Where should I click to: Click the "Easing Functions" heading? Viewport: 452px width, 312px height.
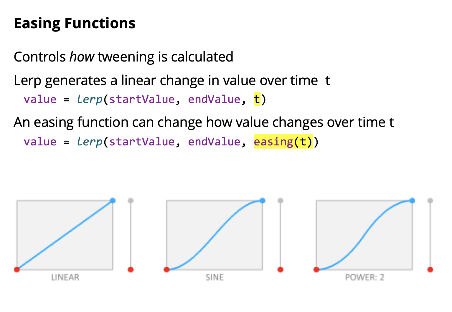75,23
